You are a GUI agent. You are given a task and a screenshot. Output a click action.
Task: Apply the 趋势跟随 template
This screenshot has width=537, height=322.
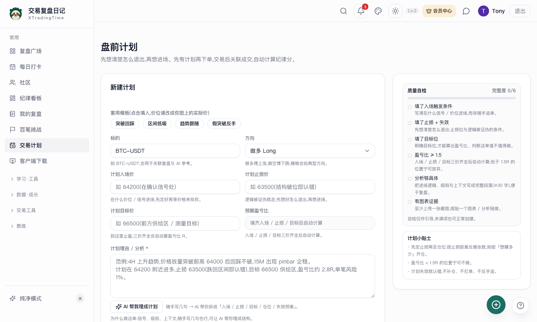pyautogui.click(x=189, y=124)
